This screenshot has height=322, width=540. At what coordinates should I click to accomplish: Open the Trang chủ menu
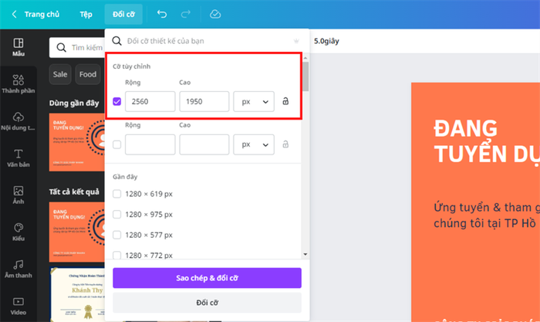pyautogui.click(x=42, y=14)
